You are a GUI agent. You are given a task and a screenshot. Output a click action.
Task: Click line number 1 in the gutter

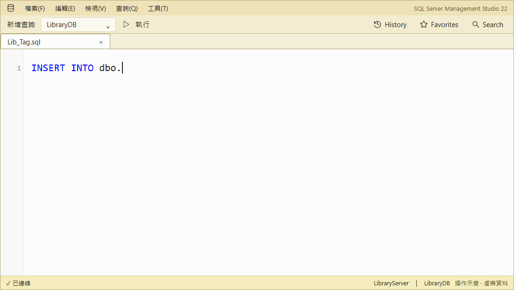19,68
